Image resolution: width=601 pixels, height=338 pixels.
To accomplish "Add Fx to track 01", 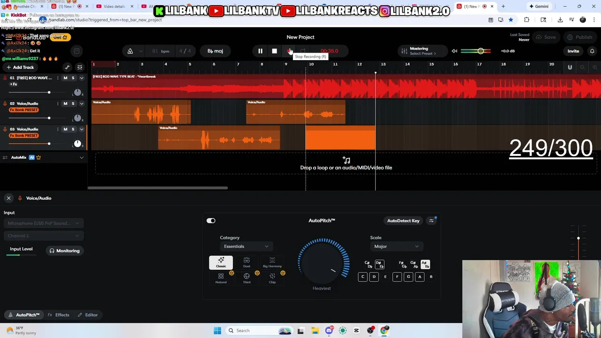I will (14, 84).
